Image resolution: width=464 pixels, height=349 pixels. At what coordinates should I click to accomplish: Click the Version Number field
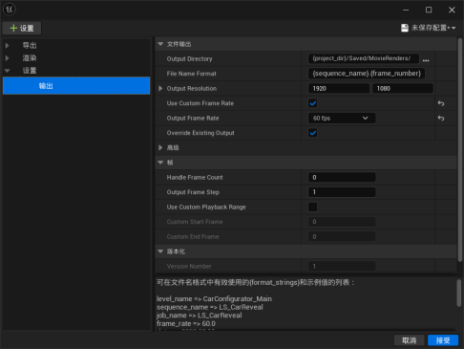pos(342,266)
